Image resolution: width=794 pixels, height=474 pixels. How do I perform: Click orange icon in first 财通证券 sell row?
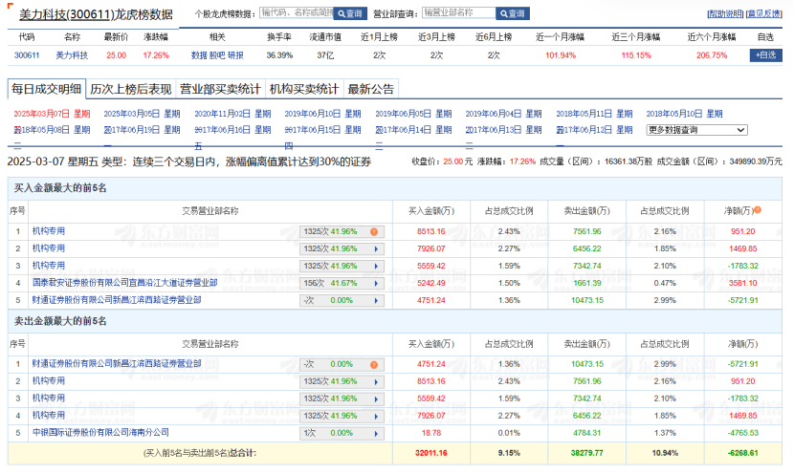pyautogui.click(x=374, y=364)
